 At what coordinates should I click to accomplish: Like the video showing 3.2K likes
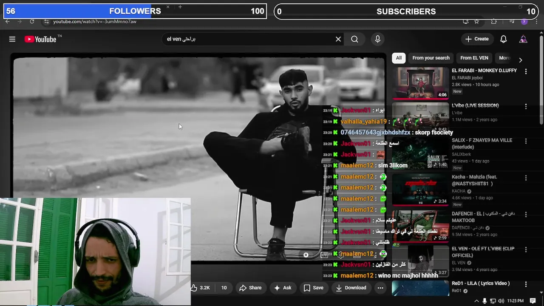coord(201,288)
